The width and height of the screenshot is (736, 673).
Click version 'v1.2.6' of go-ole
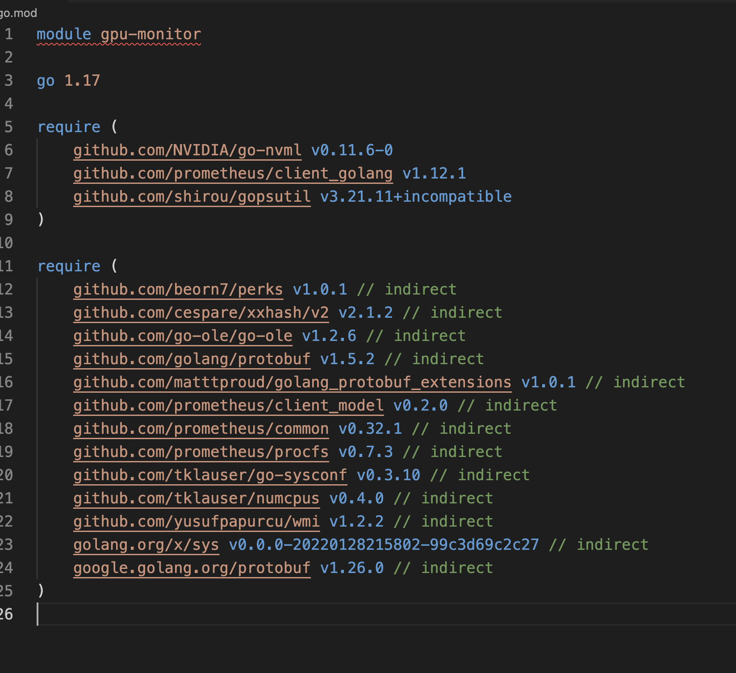tap(329, 336)
